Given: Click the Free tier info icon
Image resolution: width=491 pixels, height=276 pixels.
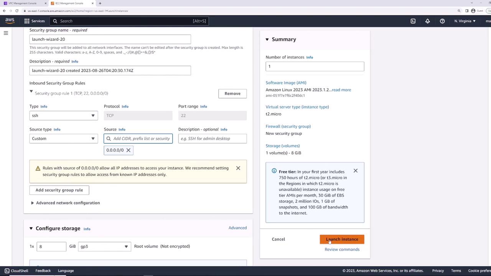Looking at the screenshot, I should 274,171.
